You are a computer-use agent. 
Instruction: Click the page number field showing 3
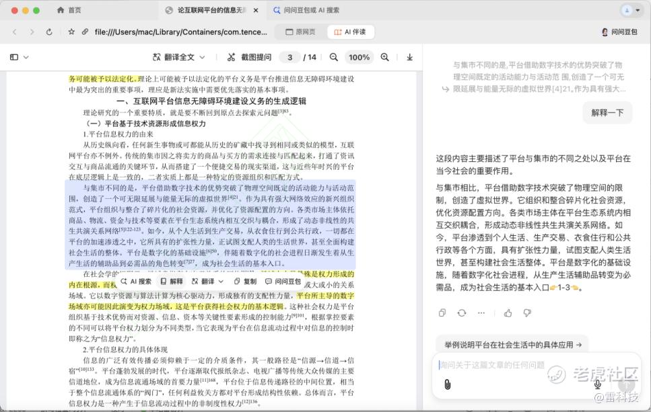(x=289, y=57)
